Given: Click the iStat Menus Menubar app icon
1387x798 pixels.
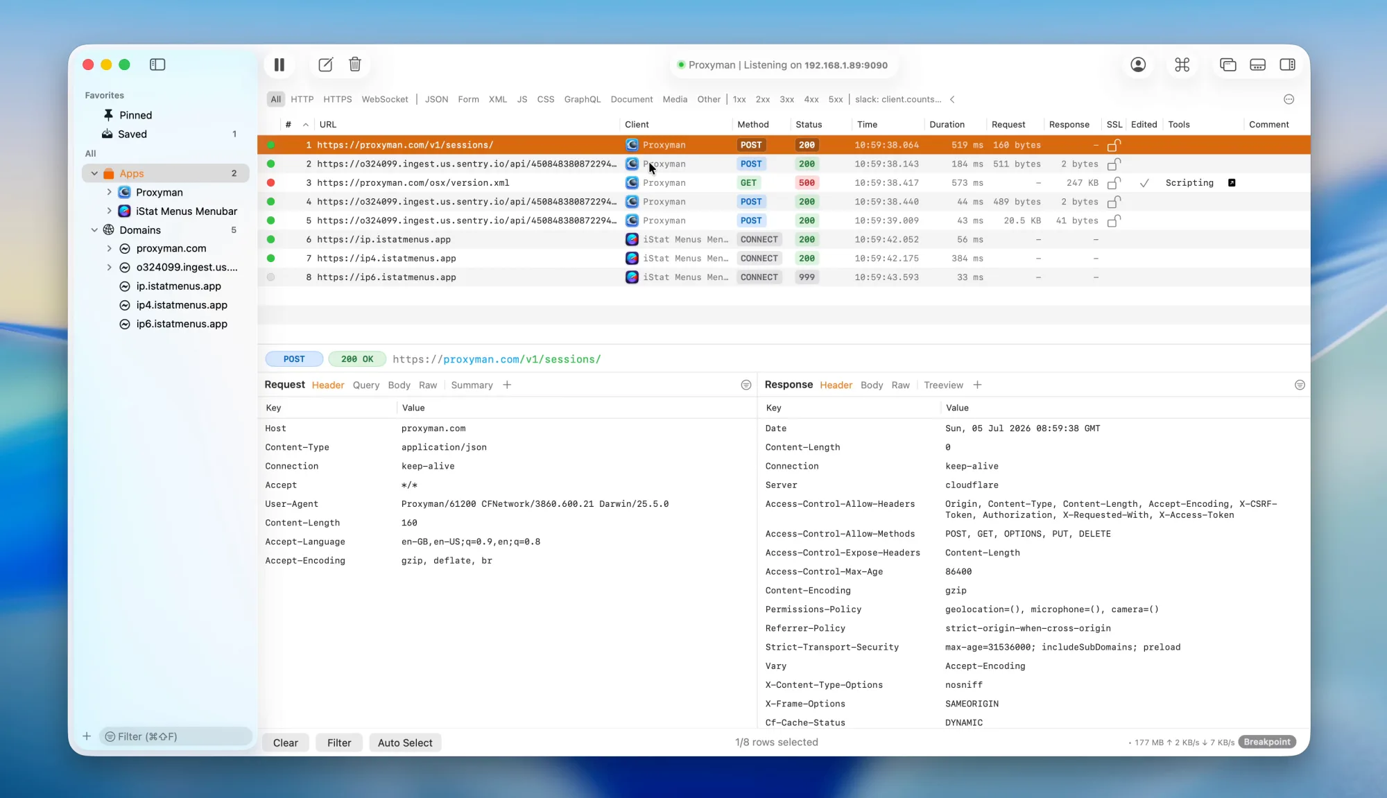Looking at the screenshot, I should click(x=125, y=211).
